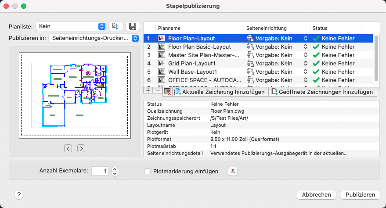The height and width of the screenshot is (208, 386).
Task: Select the Floor Plan-Layout sheet name
Action: [x=191, y=38]
